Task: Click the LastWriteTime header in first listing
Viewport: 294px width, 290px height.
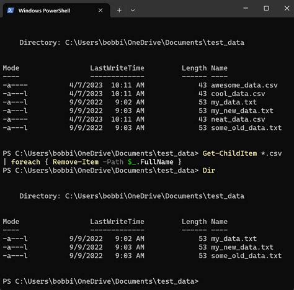Action: (x=117, y=68)
